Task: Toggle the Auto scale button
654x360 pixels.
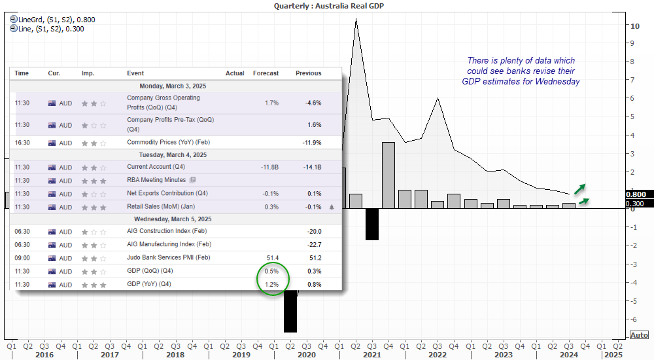Action: [639, 335]
